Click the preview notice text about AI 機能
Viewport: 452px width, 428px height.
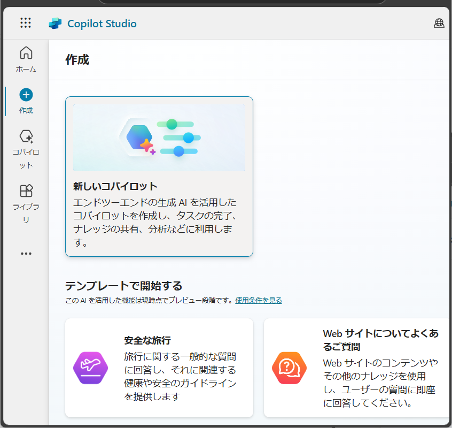tap(149, 301)
